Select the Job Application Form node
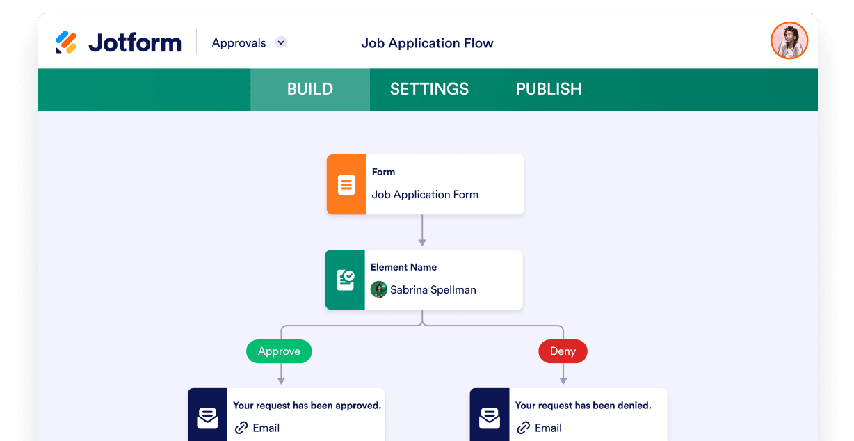The image size is (854, 441). tap(438, 194)
